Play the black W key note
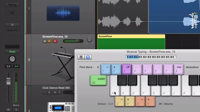 click(122, 80)
